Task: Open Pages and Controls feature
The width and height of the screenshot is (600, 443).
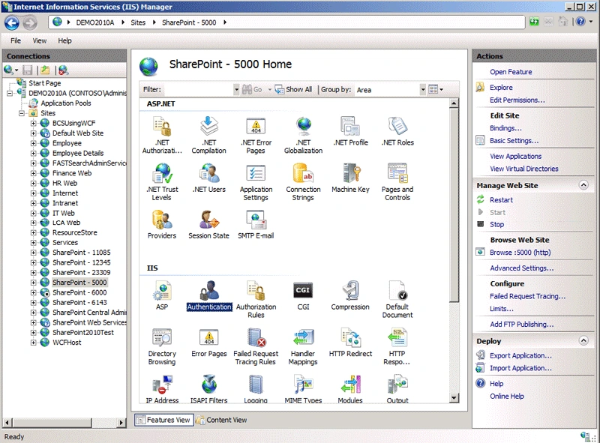Action: coord(397,181)
